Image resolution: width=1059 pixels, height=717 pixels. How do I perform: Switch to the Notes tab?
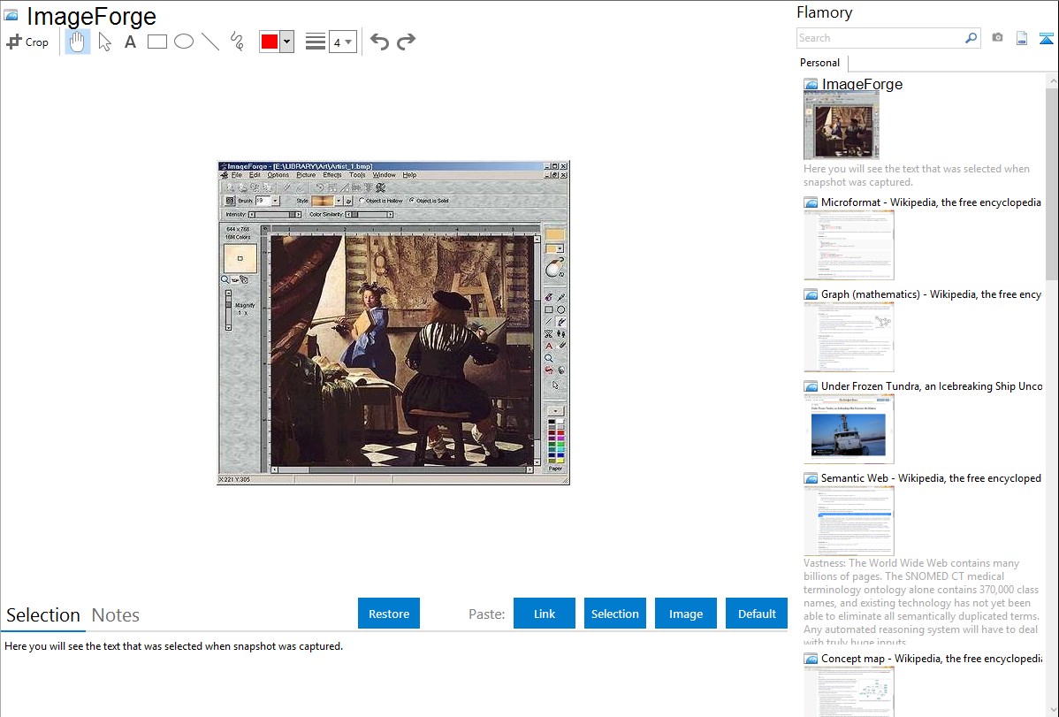(x=116, y=615)
